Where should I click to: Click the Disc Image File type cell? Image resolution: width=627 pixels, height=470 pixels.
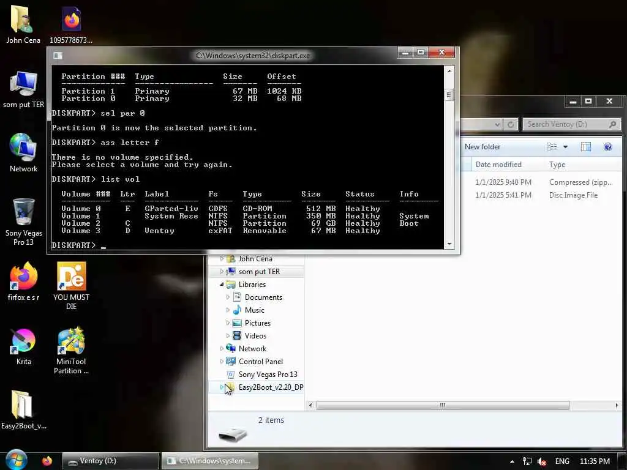[573, 195]
